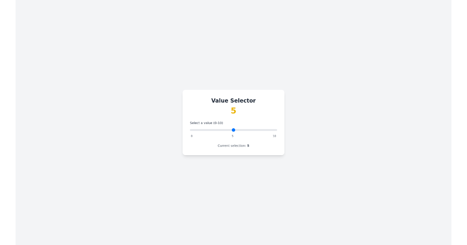Viewport: 467px width, 245px height.
Task: Click the right end of the slider track
Action: pos(276,130)
